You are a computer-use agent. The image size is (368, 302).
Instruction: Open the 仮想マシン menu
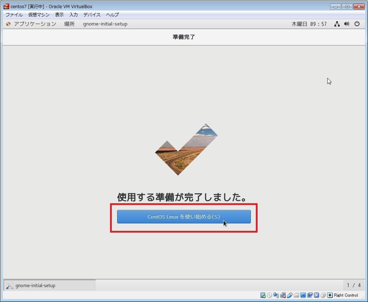pyautogui.click(x=39, y=15)
